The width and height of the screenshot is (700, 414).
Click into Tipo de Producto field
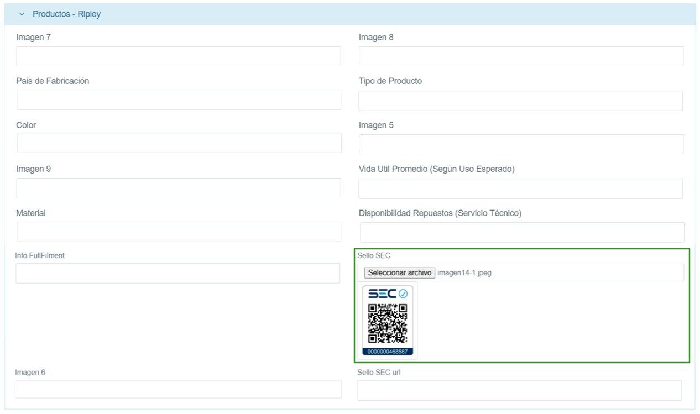point(520,101)
